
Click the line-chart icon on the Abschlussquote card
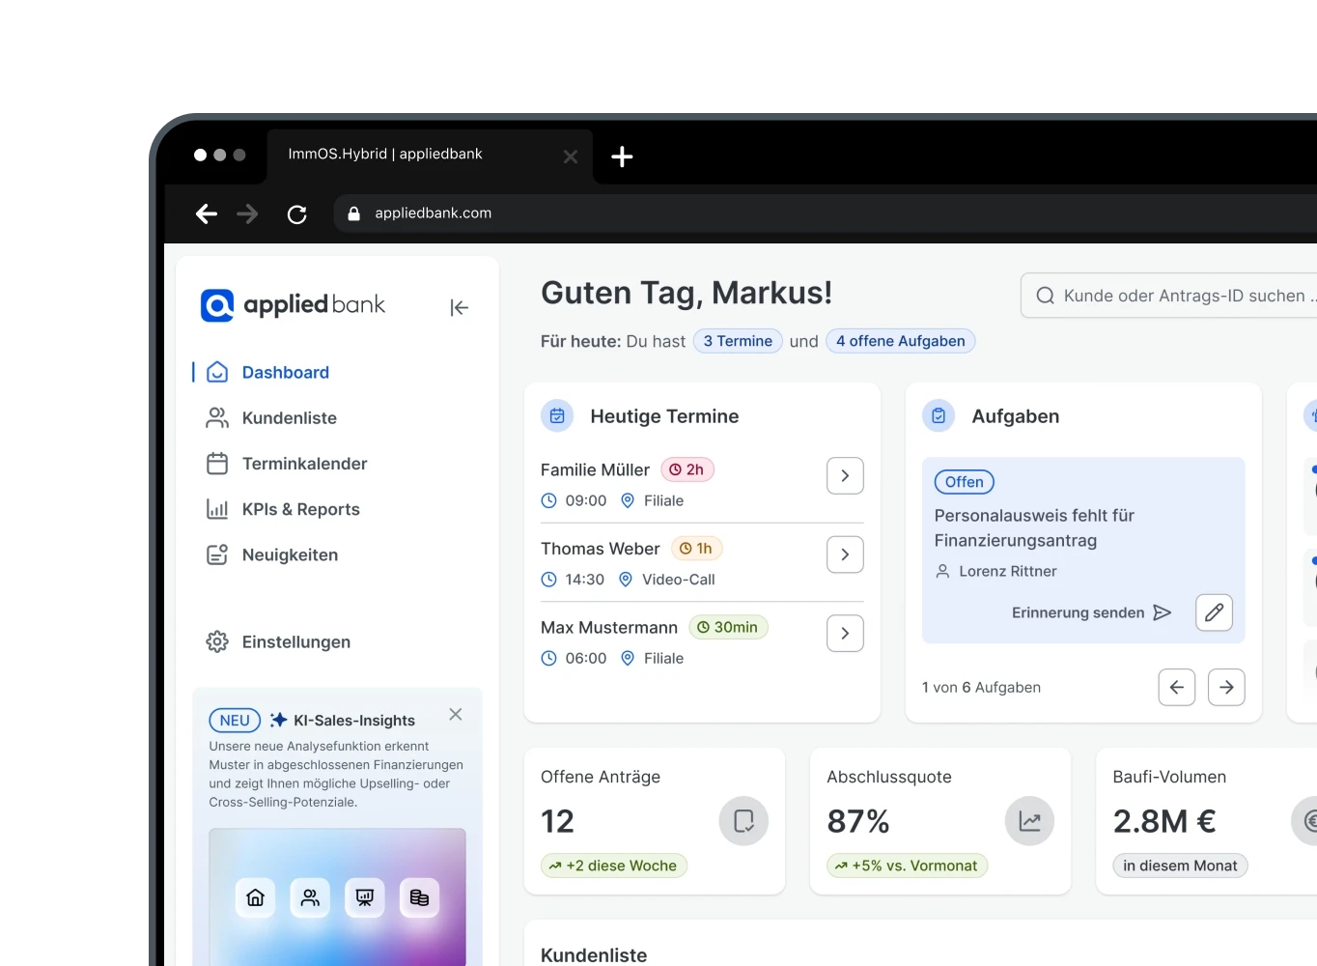1029,821
